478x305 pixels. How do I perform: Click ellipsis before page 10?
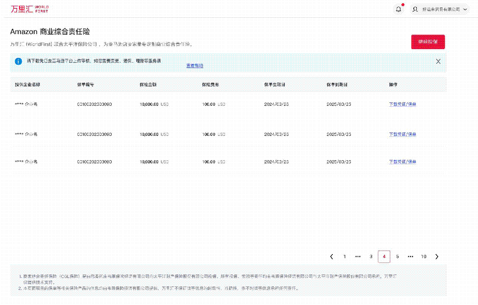coord(411,257)
